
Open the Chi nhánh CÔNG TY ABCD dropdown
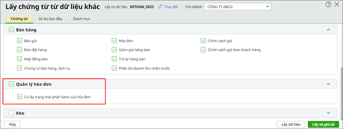[x=237, y=7]
